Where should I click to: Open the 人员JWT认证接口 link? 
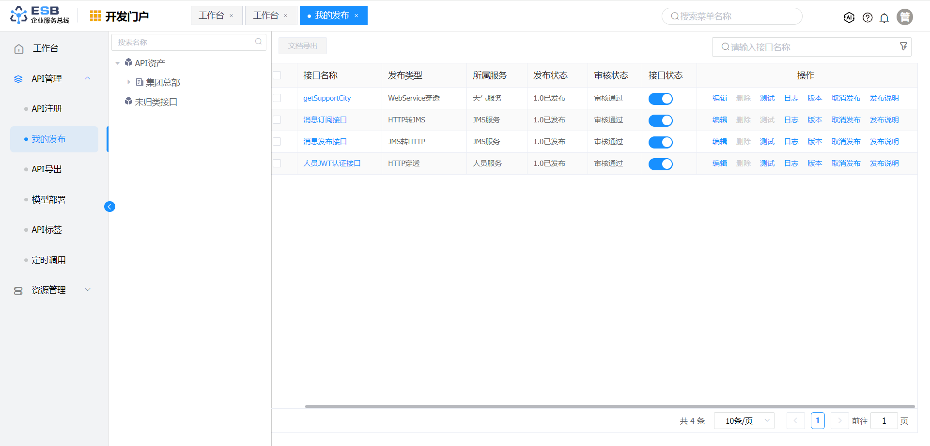pos(332,164)
